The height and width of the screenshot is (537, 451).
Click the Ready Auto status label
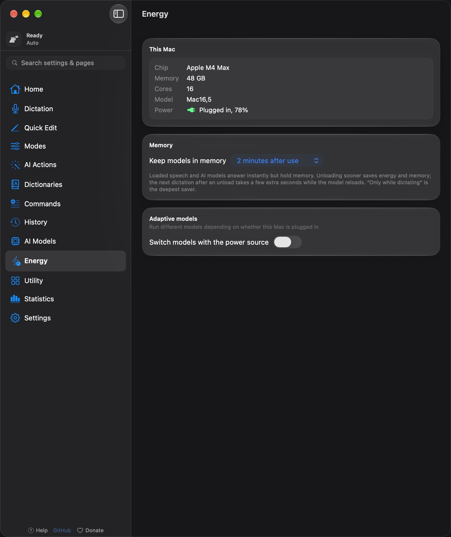point(34,39)
